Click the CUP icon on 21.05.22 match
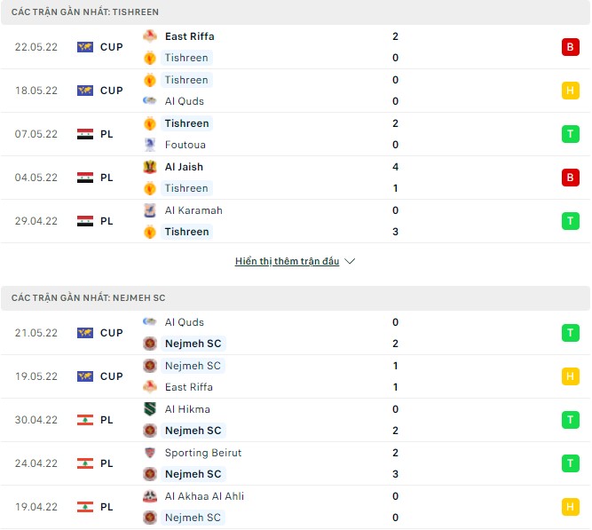The width and height of the screenshot is (592, 530). click(x=85, y=333)
